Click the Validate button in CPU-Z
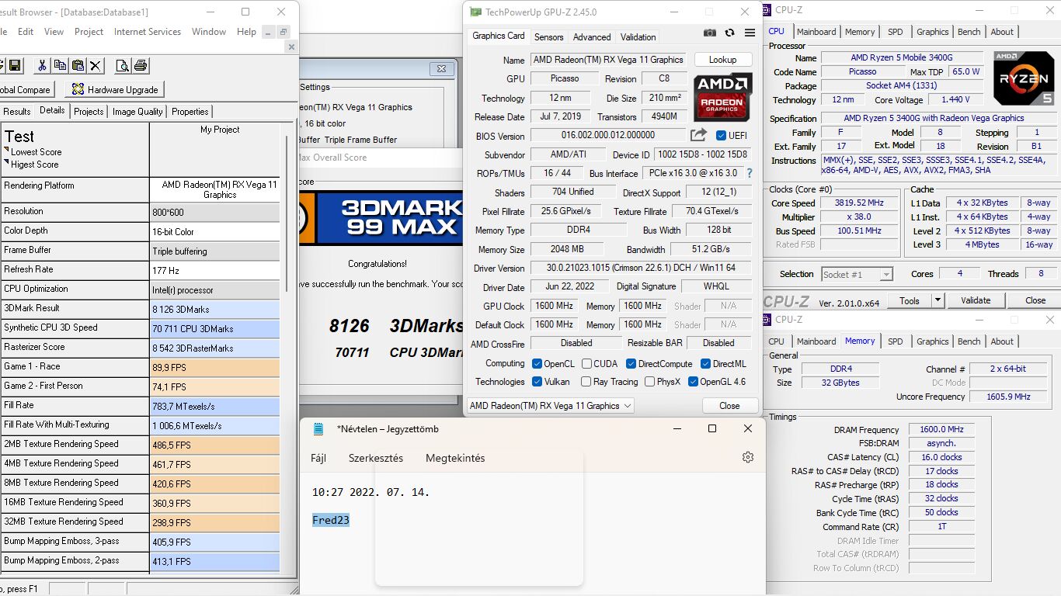The height and width of the screenshot is (596, 1061). point(976,300)
